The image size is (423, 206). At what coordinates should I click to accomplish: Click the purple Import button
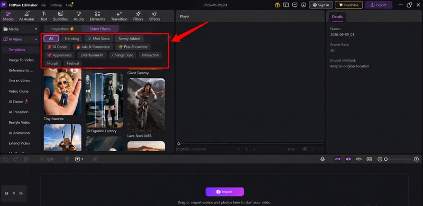pyautogui.click(x=224, y=192)
